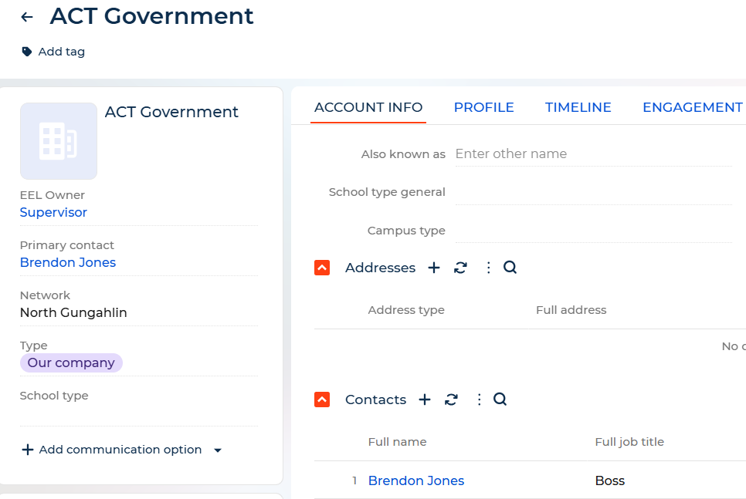Switch to the ENGAGEMENT tab
This screenshot has height=499, width=746.
[x=693, y=107]
